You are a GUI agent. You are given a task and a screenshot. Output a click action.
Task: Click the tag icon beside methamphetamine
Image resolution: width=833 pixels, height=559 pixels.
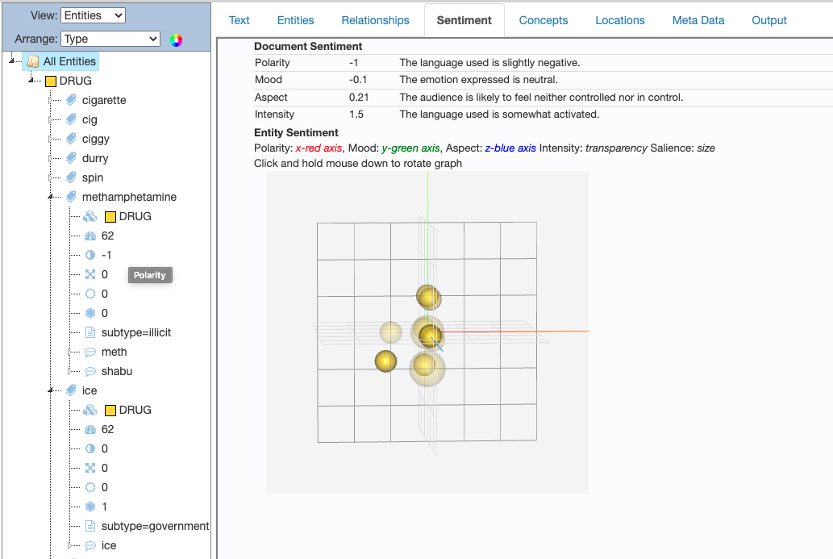pos(73,197)
